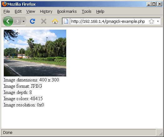Viewport: 164px width, 137px height.
Task: Click the 'Image colors: 48415' line
Action: tap(23, 99)
